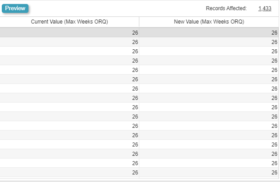The width and height of the screenshot is (280, 182).
Task: Sort by New Value (Max Weeks ORQ) header
Action: (x=209, y=22)
